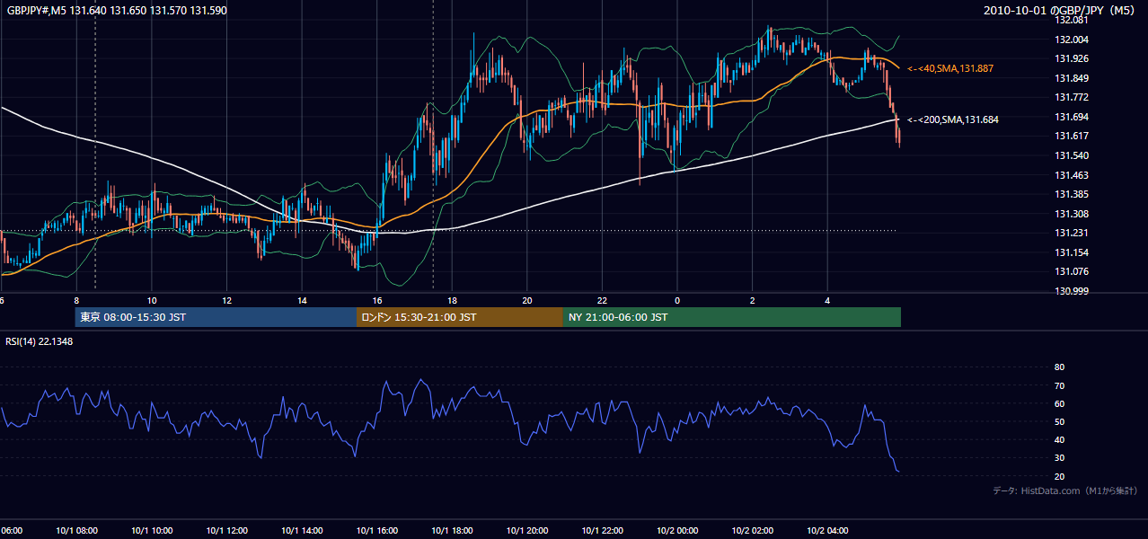The height and width of the screenshot is (539, 1148).
Task: Click the 10/1 20:00 time axis label
Action: tap(527, 530)
